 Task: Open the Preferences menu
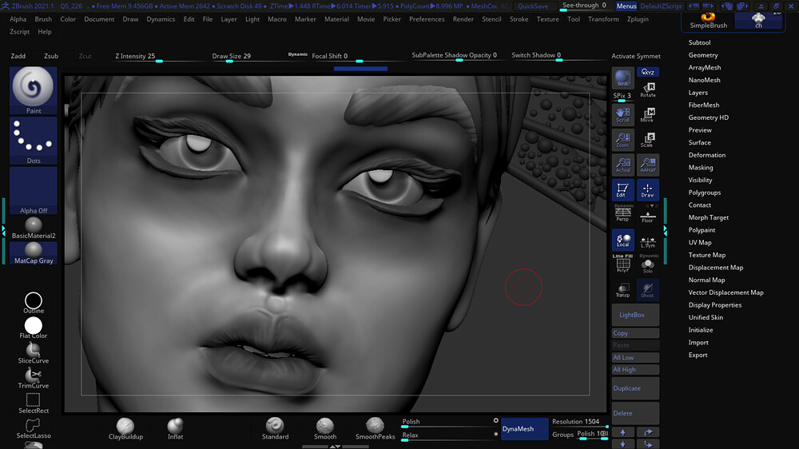click(x=427, y=19)
